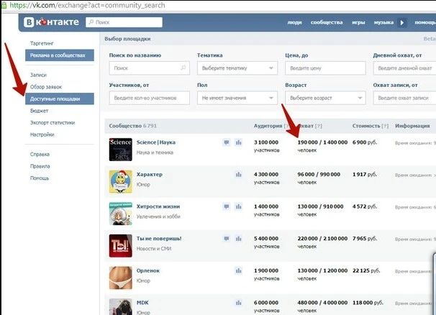The width and height of the screenshot is (436, 315).
Task: Open the statistics chart icon for MDK
Action: click(x=239, y=303)
